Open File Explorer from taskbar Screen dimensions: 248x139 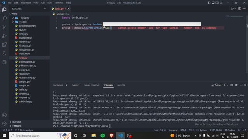pos(94,136)
